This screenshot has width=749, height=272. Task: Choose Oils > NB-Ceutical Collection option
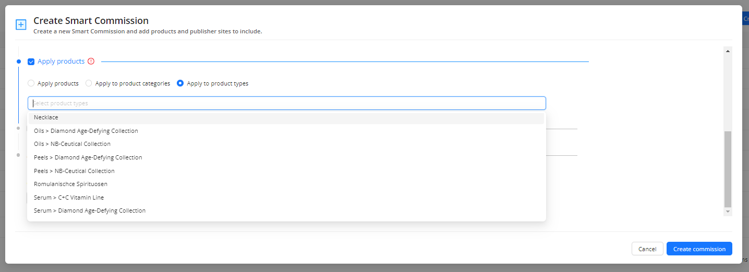(72, 144)
